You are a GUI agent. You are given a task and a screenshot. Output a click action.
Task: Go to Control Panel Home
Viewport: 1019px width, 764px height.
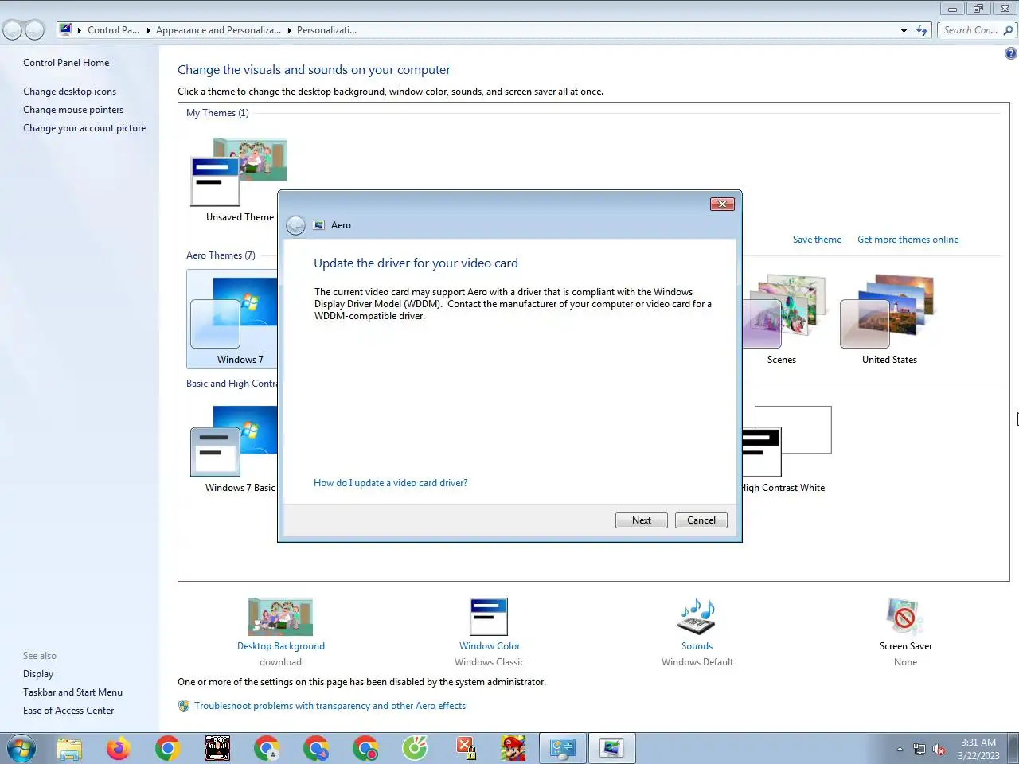[66, 63]
